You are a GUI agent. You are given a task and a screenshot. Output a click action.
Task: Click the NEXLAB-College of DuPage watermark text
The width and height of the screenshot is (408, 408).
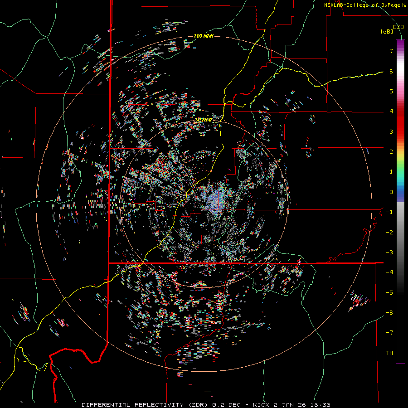pos(364,5)
